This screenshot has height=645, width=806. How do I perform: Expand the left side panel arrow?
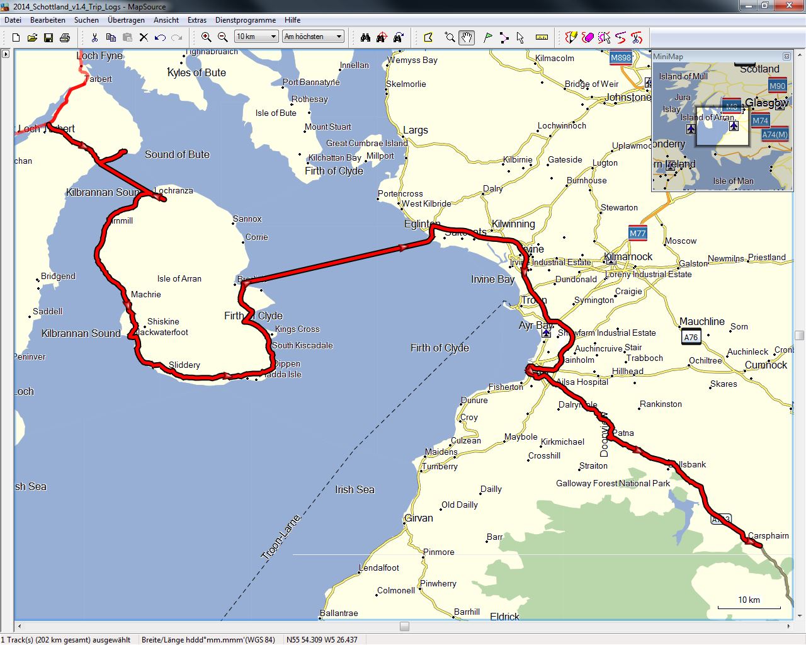coord(6,54)
